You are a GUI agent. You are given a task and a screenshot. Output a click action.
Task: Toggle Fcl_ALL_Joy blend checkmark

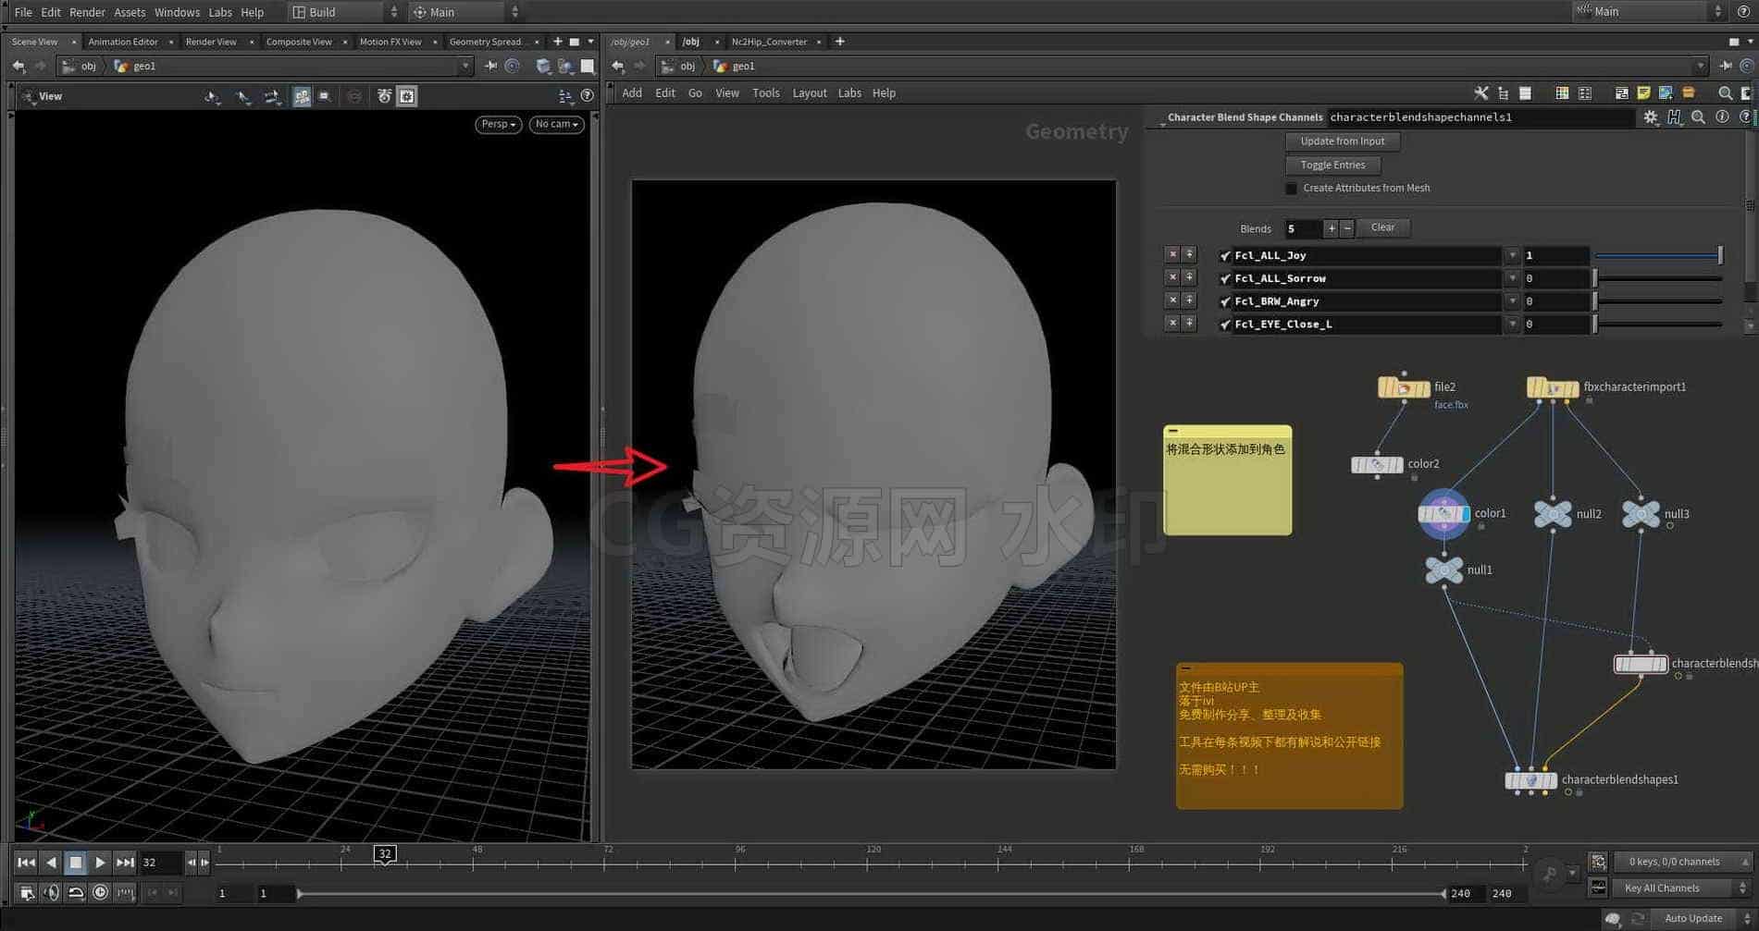coord(1225,256)
